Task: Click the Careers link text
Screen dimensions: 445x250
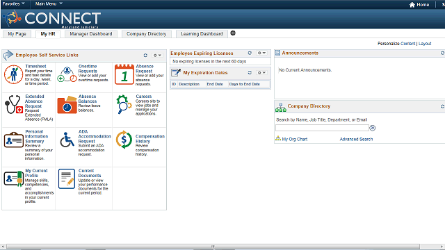Action: (x=144, y=97)
